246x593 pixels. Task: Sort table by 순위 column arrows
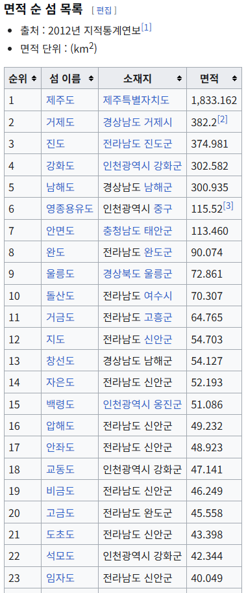tap(34, 79)
